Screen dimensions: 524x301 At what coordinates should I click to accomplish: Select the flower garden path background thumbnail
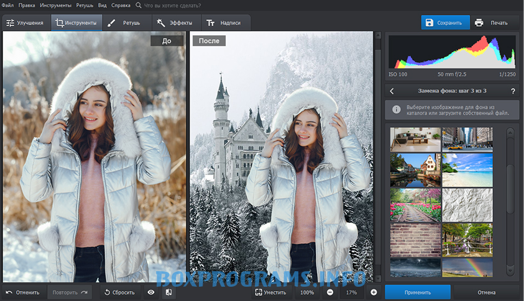click(415, 205)
